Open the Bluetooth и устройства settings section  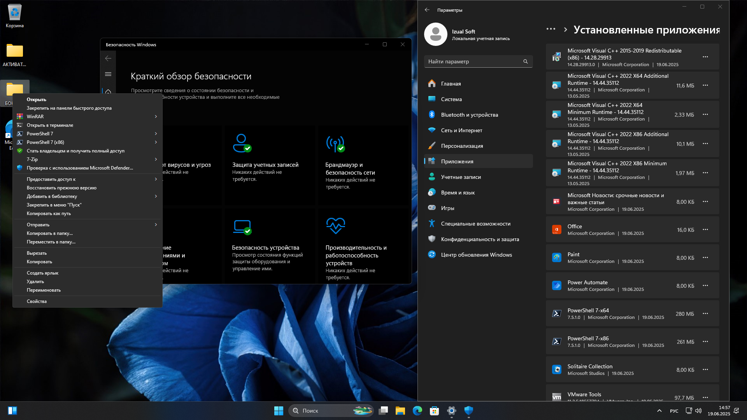click(x=478, y=115)
